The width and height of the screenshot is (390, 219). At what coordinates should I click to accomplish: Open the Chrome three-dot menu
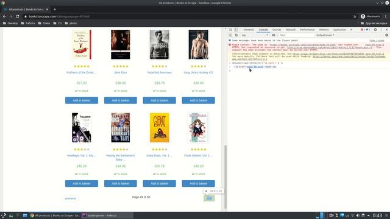click(386, 16)
